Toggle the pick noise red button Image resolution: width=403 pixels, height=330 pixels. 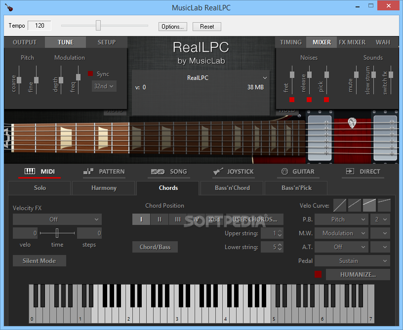(326, 100)
